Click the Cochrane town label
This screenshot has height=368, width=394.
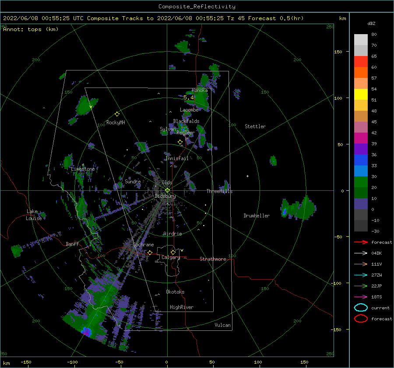[x=143, y=245]
